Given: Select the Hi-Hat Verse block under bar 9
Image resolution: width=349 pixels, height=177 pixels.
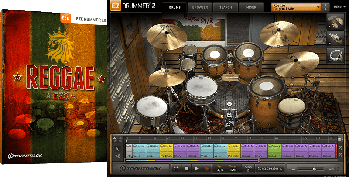Looking at the screenshot, I should 139,151.
